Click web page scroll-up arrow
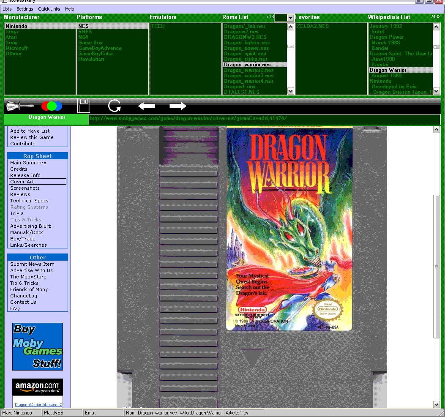The width and height of the screenshot is (445, 417). 437,130
